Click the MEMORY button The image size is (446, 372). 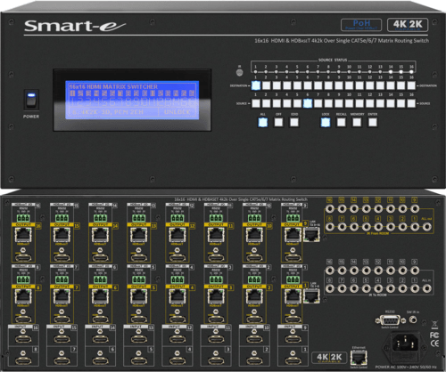[x=357, y=122]
